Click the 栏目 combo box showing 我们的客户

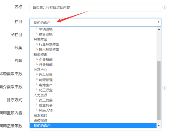click(95, 22)
